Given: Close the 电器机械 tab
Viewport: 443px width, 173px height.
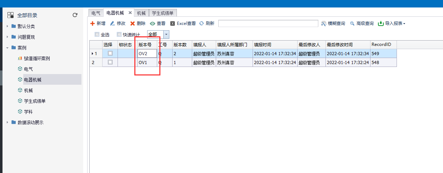Looking at the screenshot, I should 130,12.
